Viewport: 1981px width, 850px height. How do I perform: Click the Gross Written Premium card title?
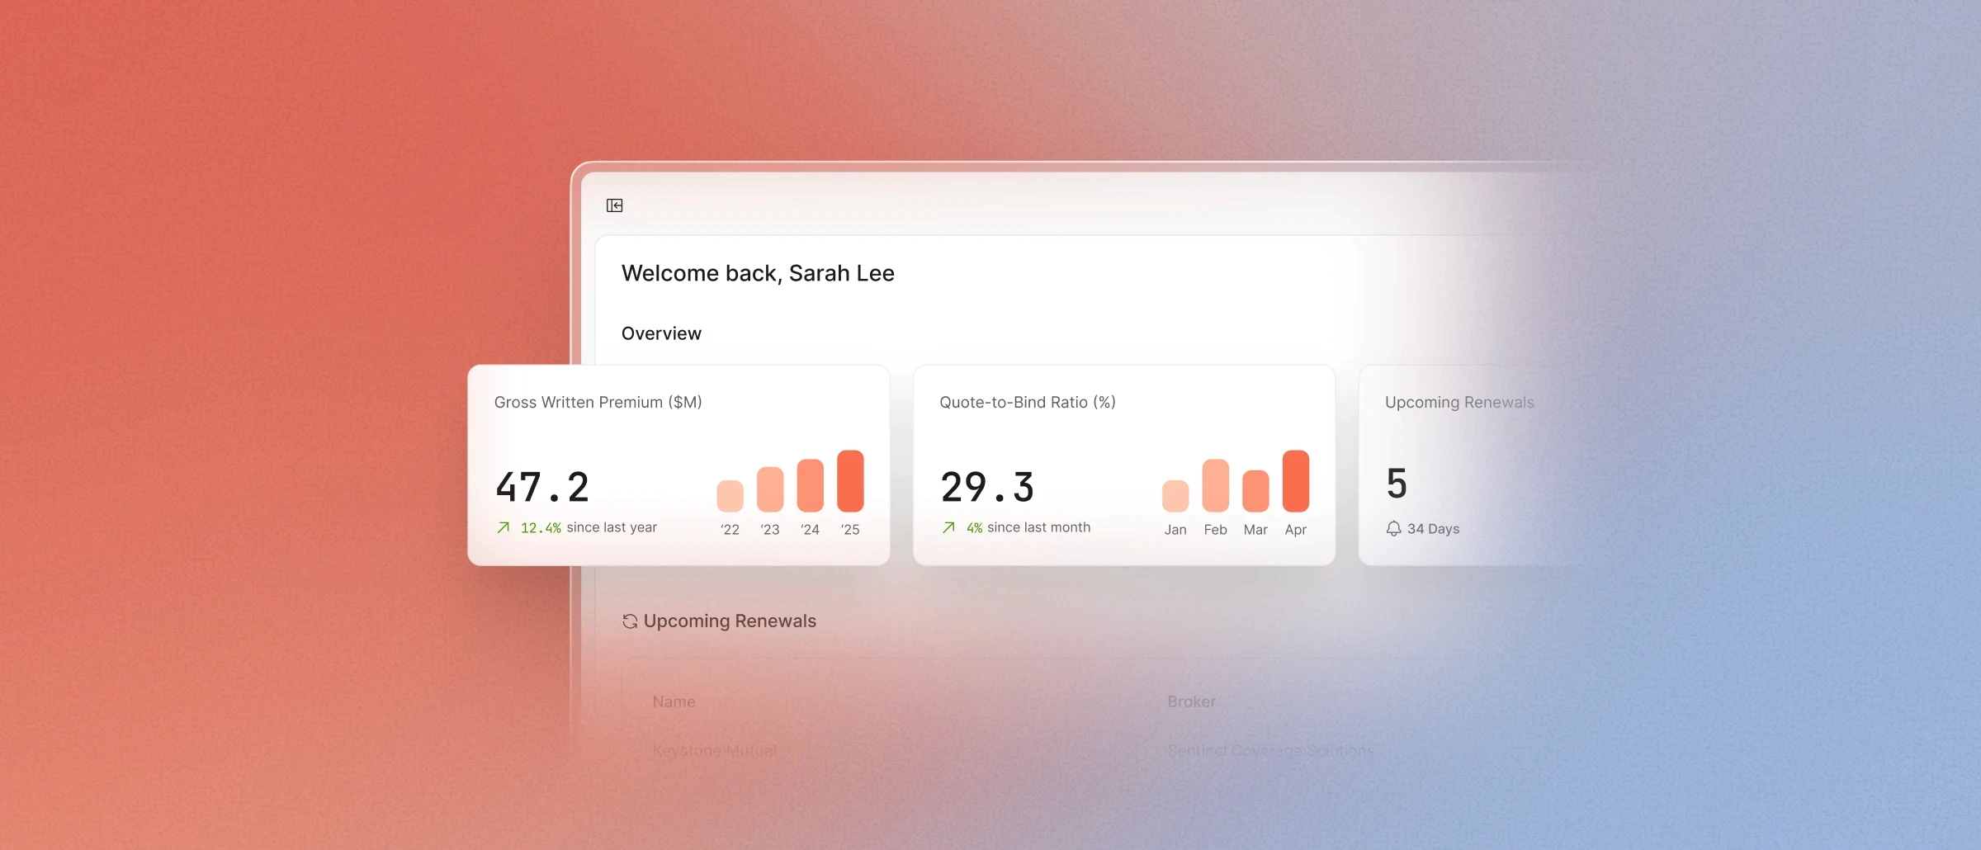pyautogui.click(x=598, y=402)
